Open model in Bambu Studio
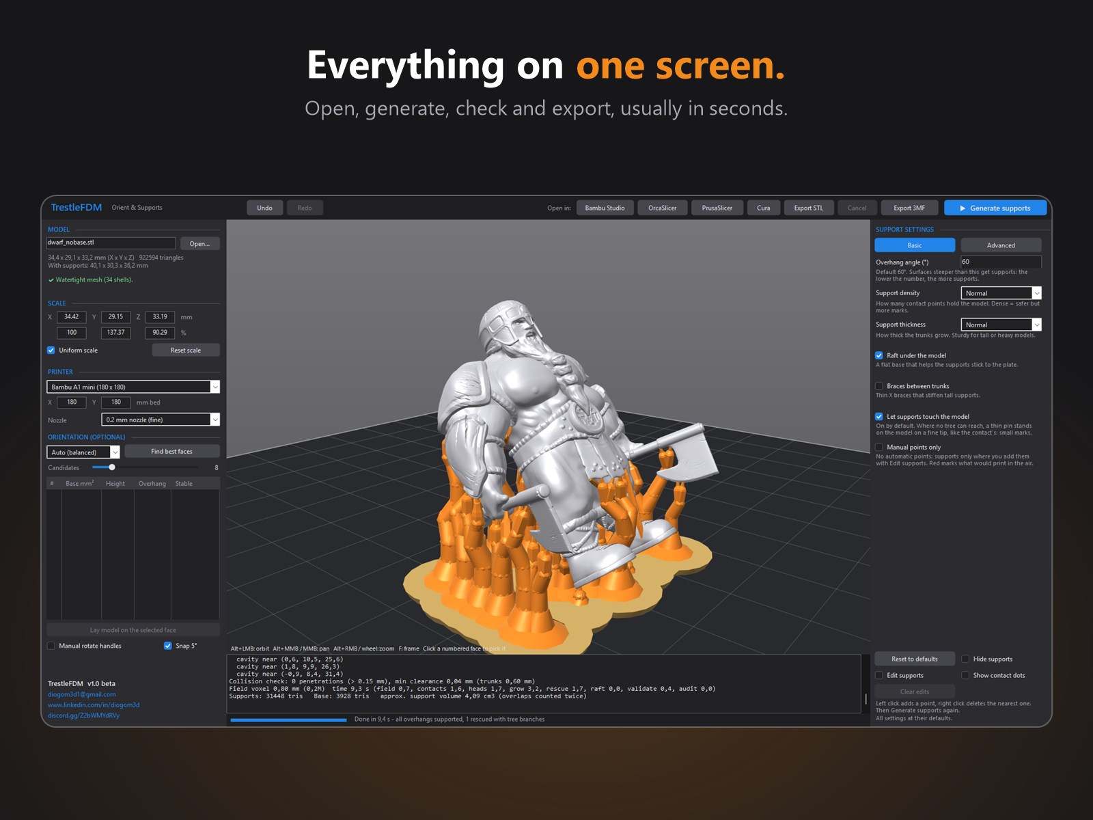 point(605,208)
